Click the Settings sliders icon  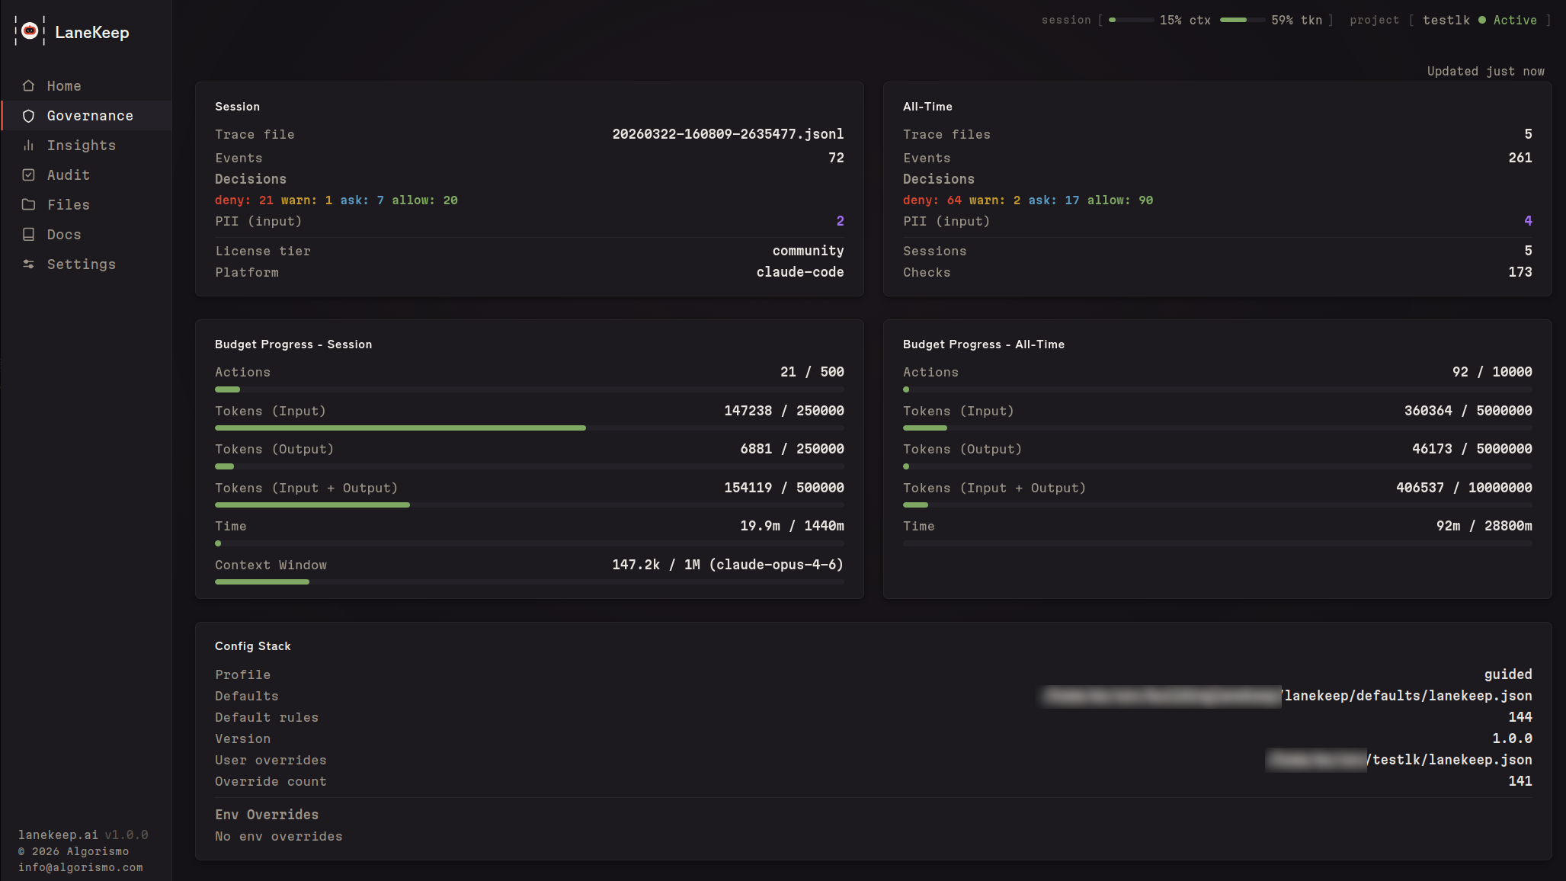tap(28, 264)
